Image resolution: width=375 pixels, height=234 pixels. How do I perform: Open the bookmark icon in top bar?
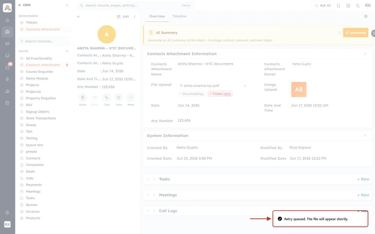339,5
